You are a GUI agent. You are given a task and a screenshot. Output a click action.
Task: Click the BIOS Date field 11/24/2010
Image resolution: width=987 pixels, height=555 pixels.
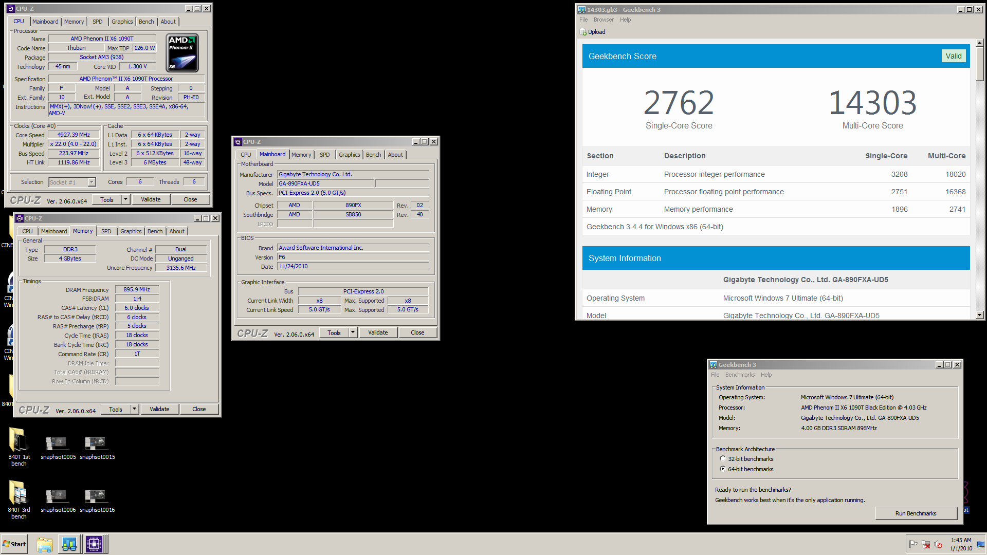click(x=353, y=266)
